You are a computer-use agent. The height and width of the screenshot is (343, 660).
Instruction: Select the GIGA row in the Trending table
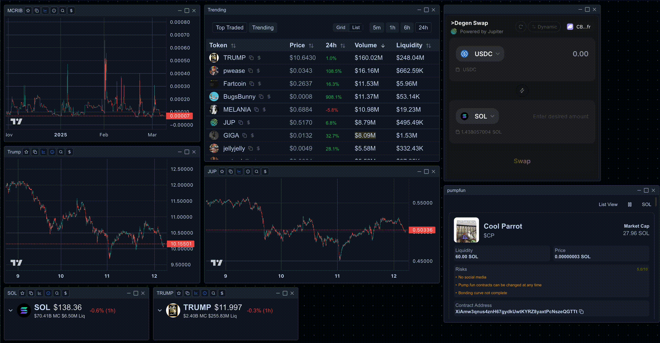click(x=322, y=135)
